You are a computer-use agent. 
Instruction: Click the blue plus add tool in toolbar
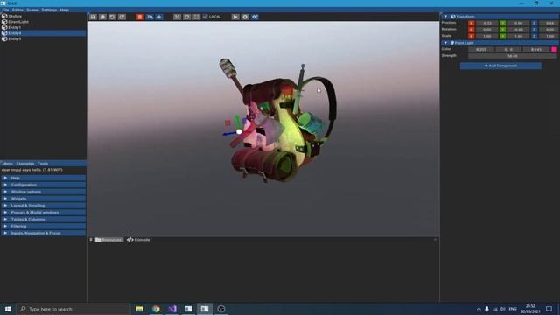[x=159, y=17]
